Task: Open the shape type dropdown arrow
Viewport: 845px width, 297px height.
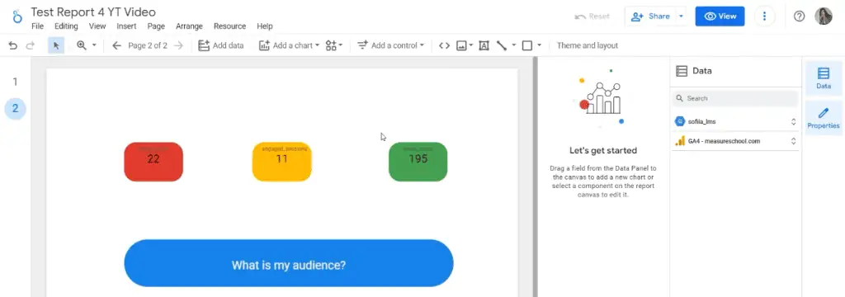Action: (x=540, y=46)
